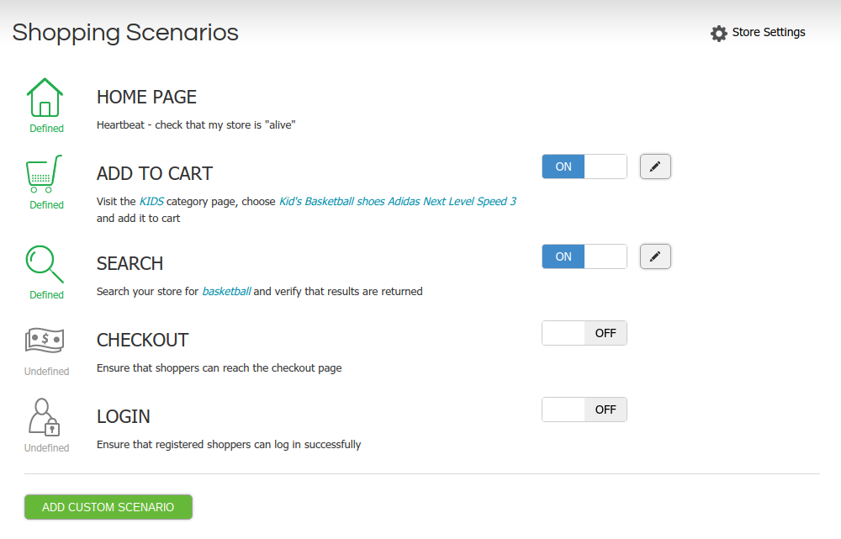
Task: Open Kid's Basketball shoes Adidas product link
Action: point(397,202)
